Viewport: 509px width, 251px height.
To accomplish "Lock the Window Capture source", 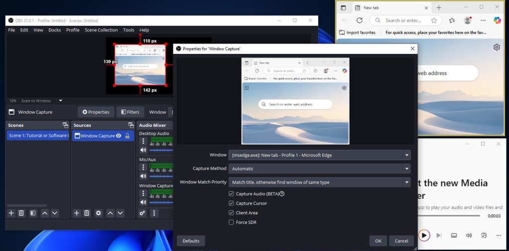I will coord(127,136).
